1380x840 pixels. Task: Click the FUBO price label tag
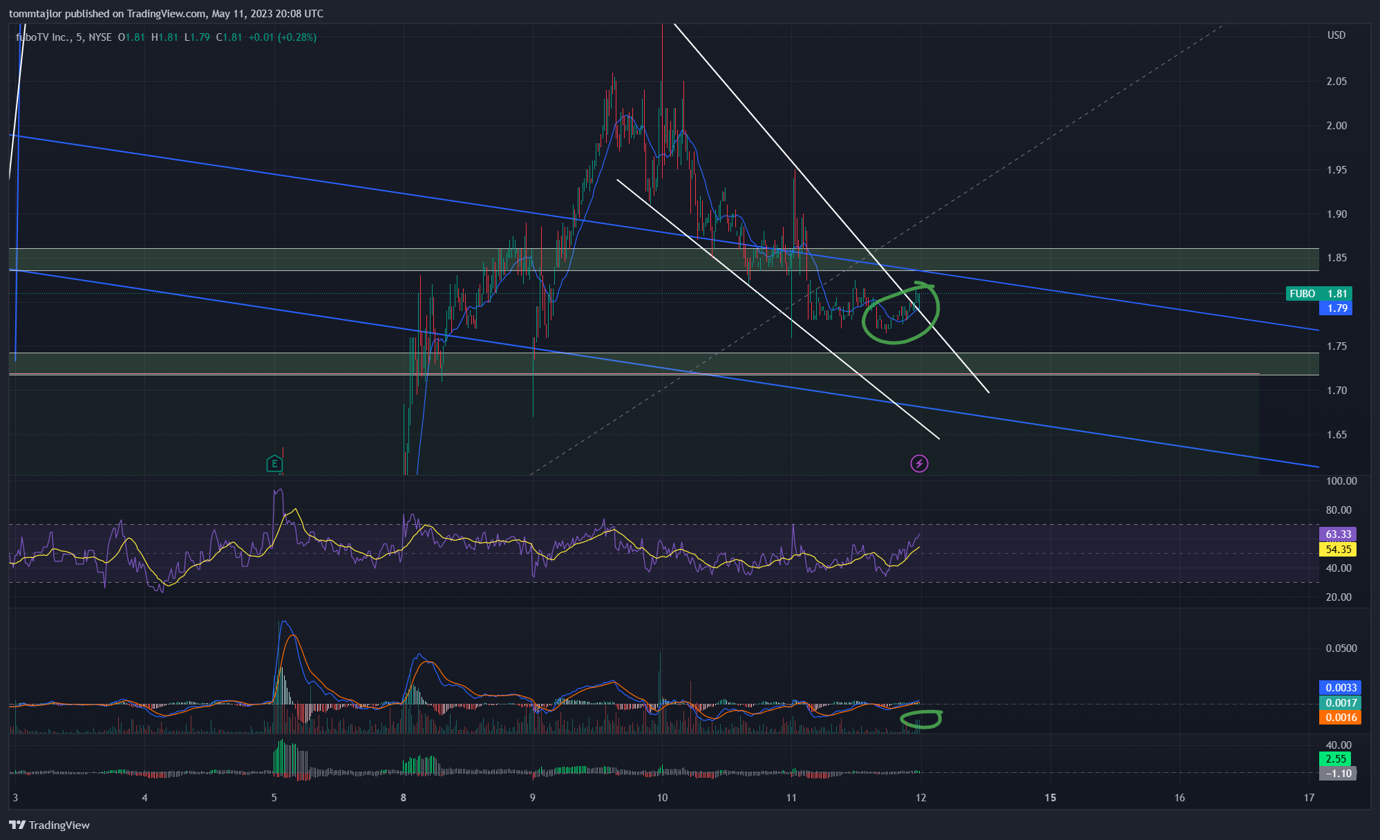pos(1318,294)
